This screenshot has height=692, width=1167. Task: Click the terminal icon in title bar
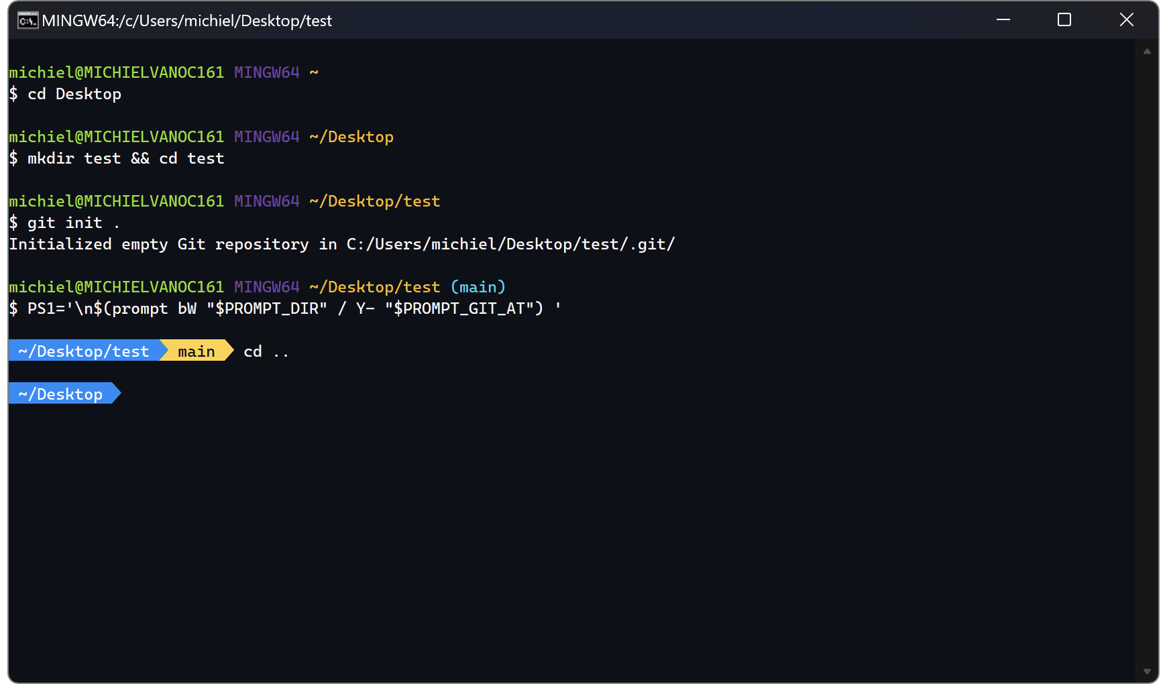(x=27, y=21)
